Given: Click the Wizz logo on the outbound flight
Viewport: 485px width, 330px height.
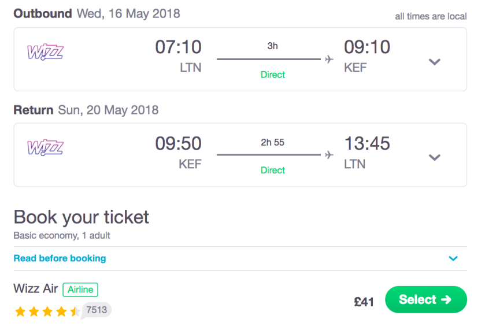Looking at the screenshot, I should click(45, 53).
